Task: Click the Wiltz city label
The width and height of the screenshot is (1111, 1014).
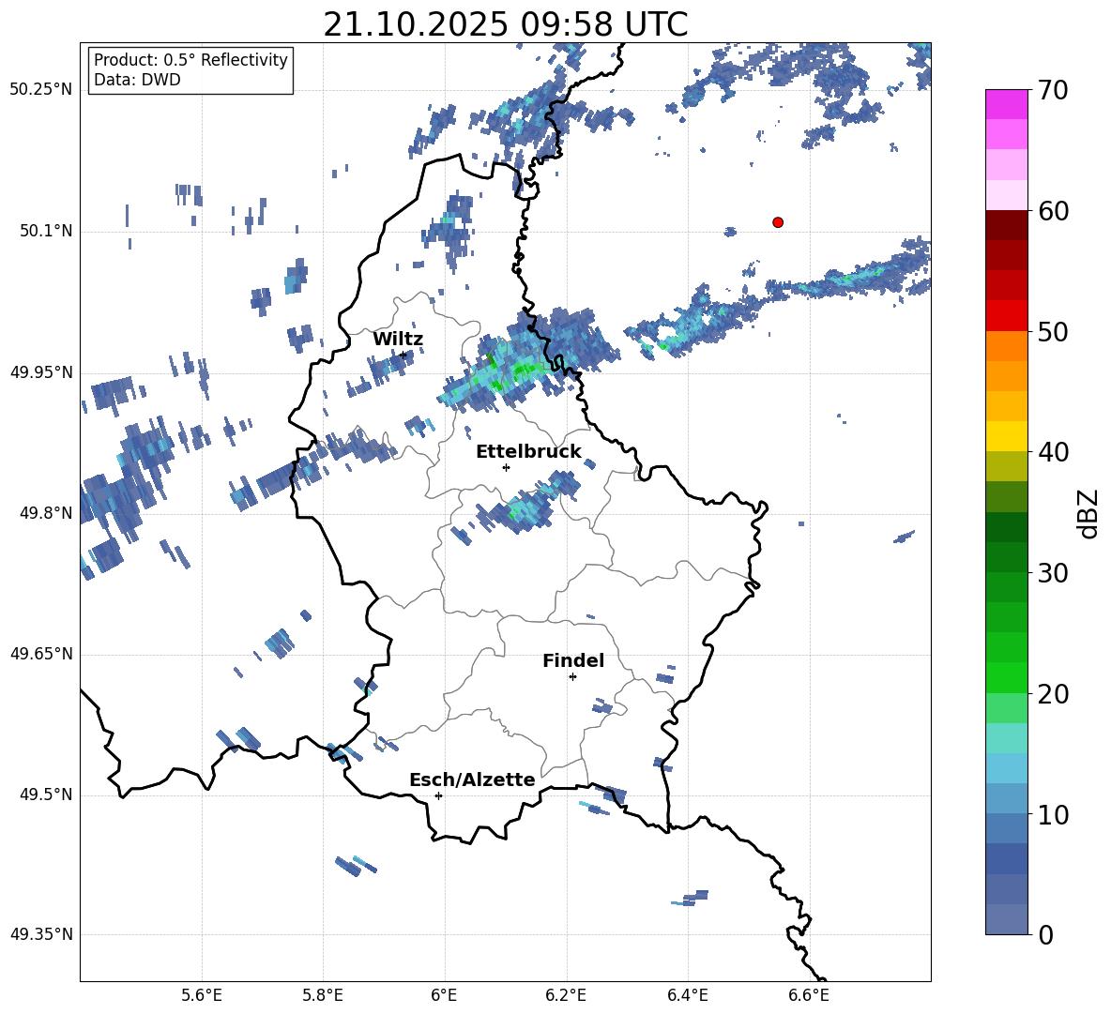Action: pos(398,340)
